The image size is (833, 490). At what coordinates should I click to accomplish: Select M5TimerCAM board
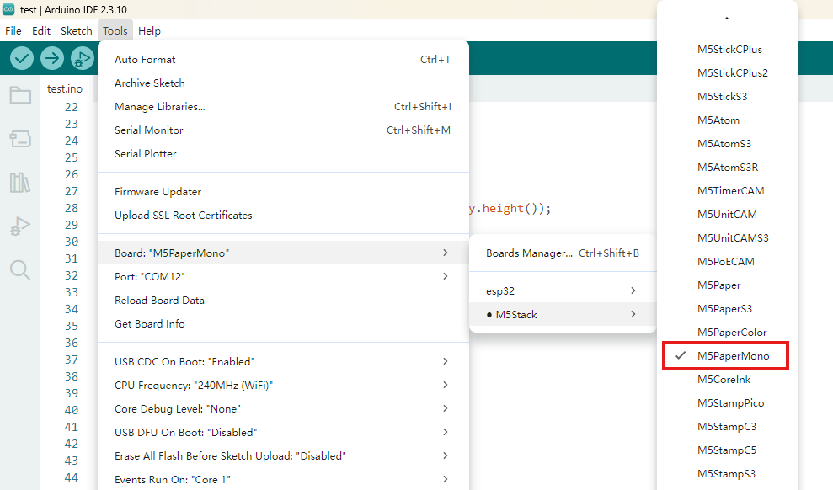[727, 190]
